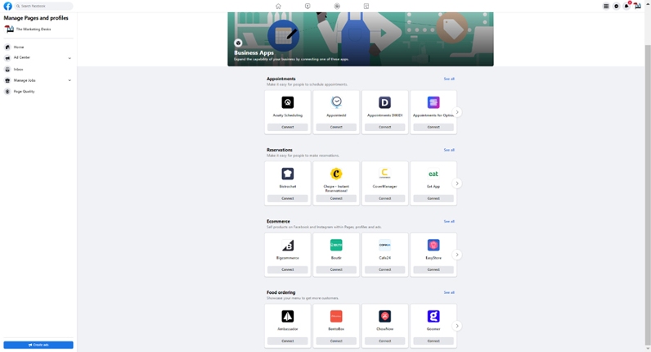Connect the BentoBox app
The height and width of the screenshot is (352, 651).
[x=336, y=341]
